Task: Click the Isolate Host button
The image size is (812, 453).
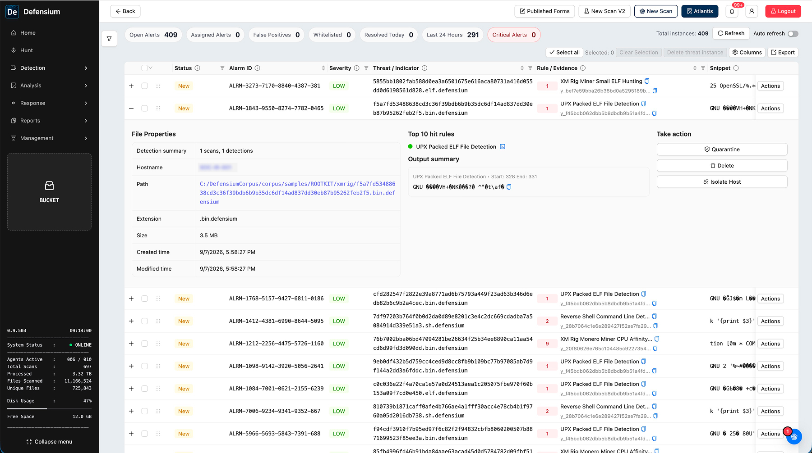Action: coord(722,182)
